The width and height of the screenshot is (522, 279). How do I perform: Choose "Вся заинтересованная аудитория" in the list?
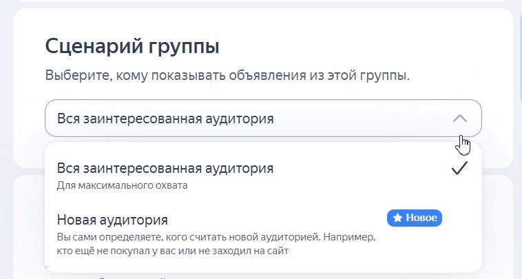[165, 168]
